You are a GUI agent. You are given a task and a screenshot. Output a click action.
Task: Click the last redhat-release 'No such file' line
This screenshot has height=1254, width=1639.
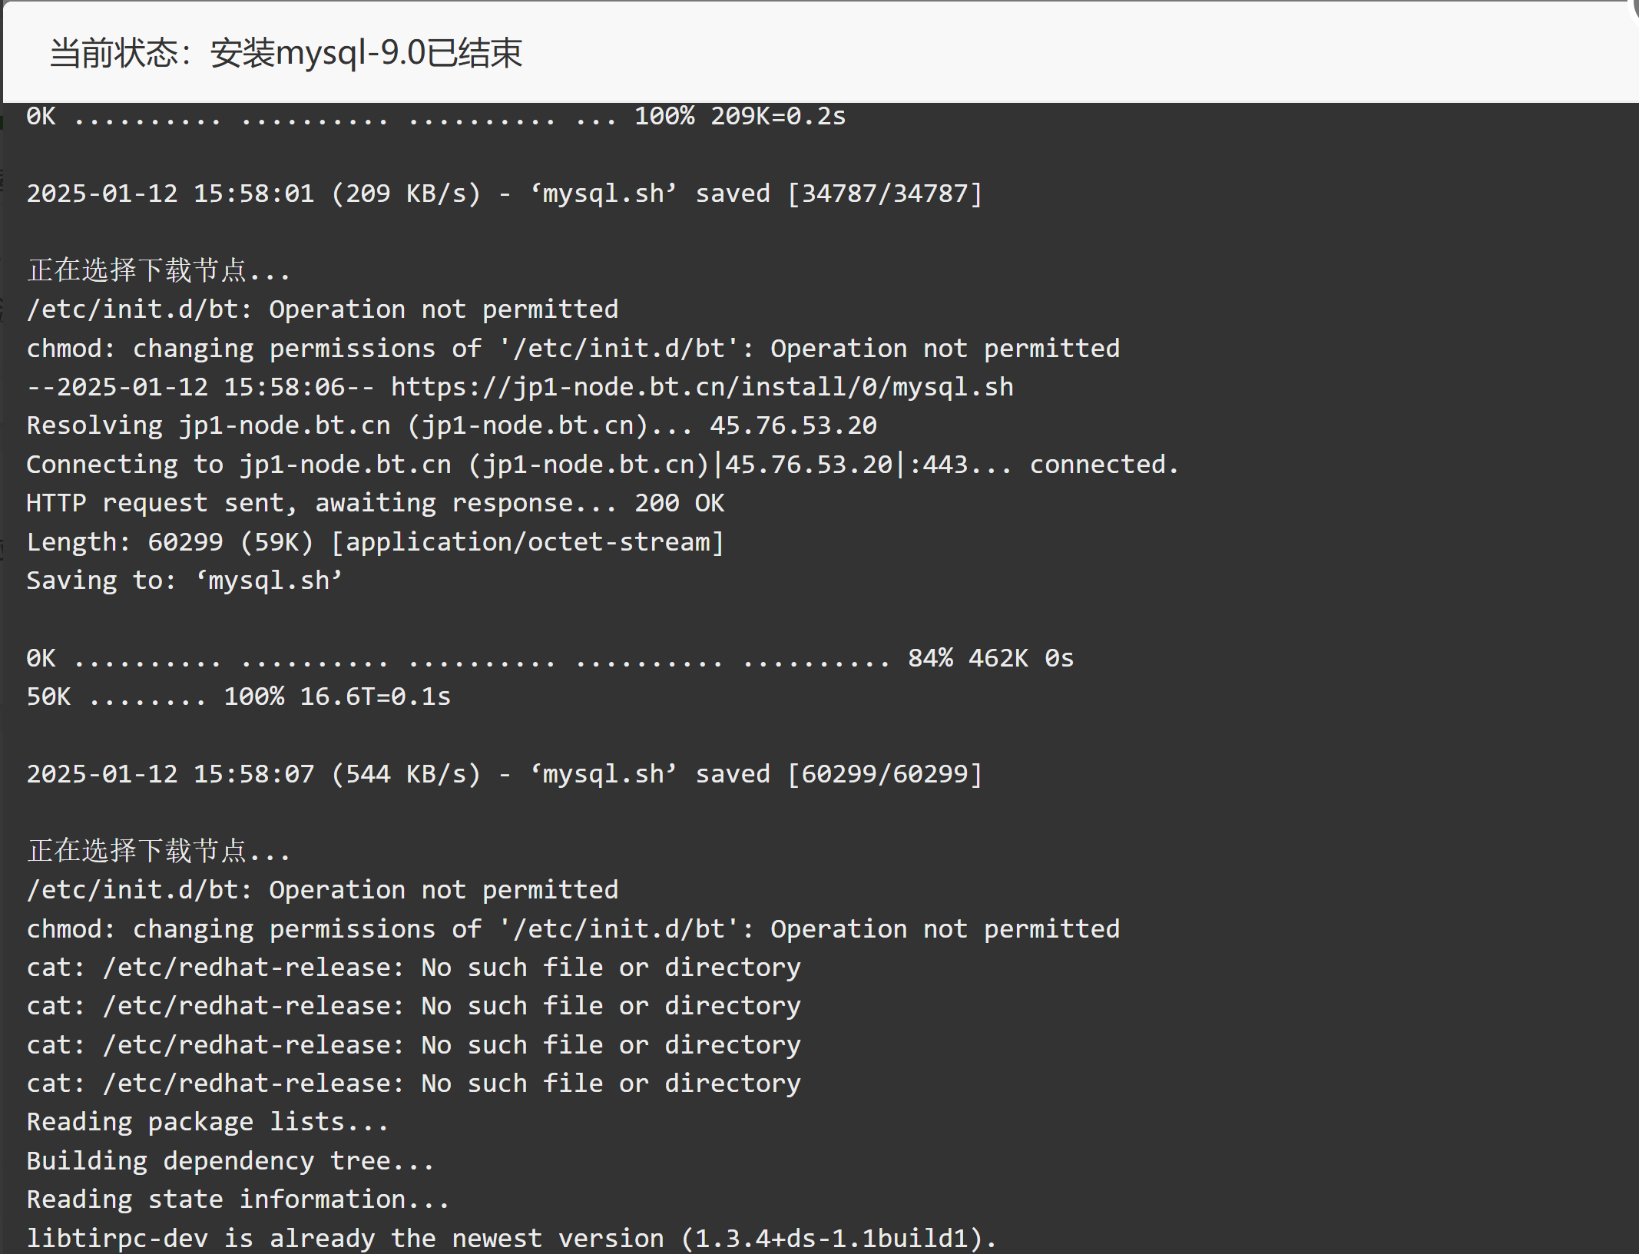click(414, 1083)
